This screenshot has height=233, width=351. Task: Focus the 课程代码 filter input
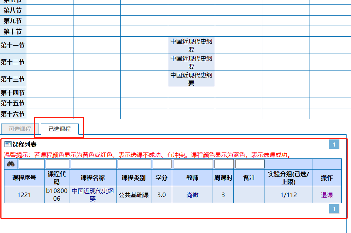tap(57, 164)
